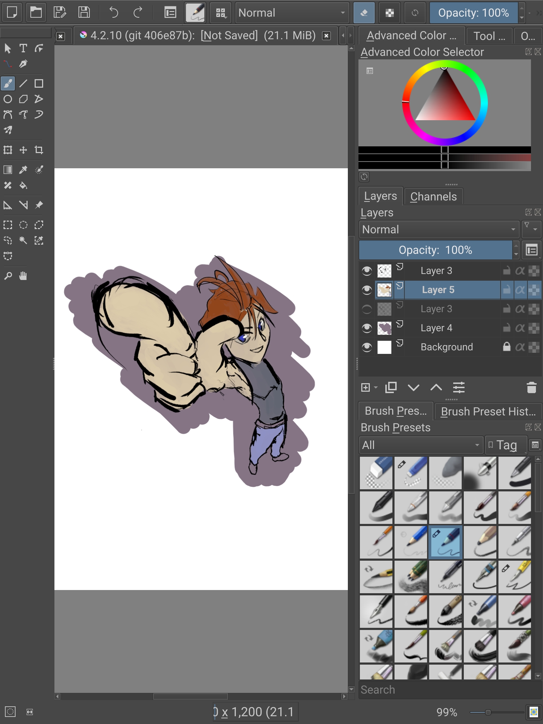
Task: Activate the Pan hand tool
Action: coord(23,276)
